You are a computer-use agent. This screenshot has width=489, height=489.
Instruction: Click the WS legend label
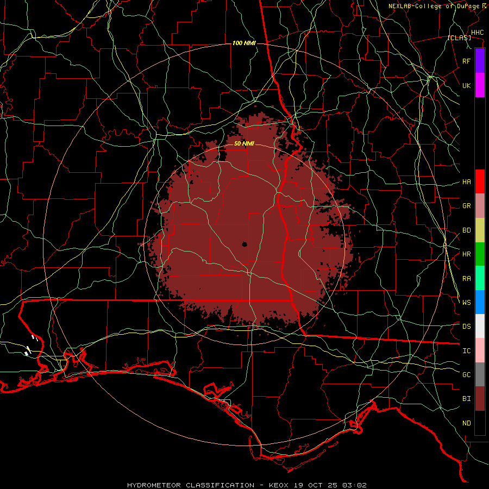pyautogui.click(x=466, y=303)
